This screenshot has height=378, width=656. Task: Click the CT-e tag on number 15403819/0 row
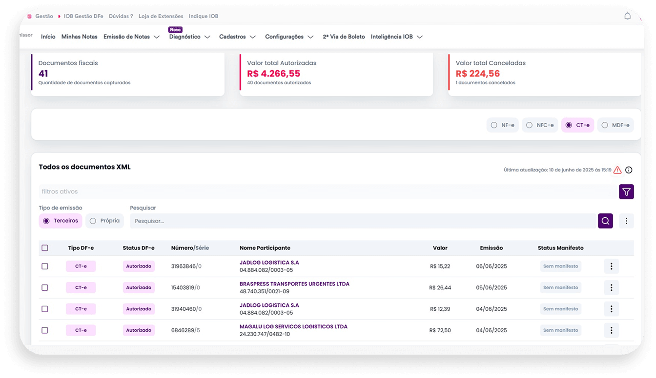coord(81,288)
